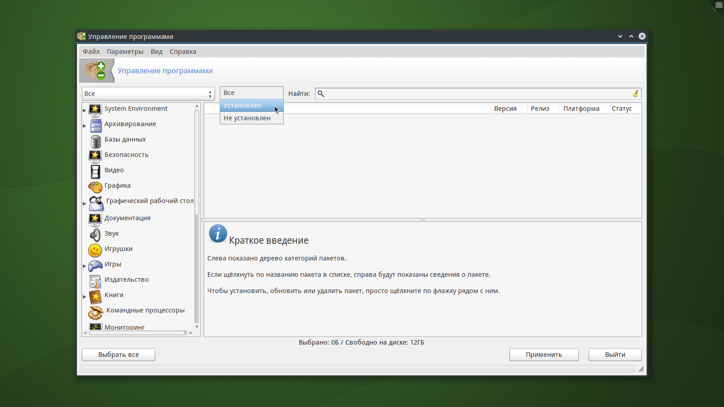Image resolution: width=724 pixels, height=407 pixels.
Task: Click the category list horizontal scrollbar
Action: point(138,333)
